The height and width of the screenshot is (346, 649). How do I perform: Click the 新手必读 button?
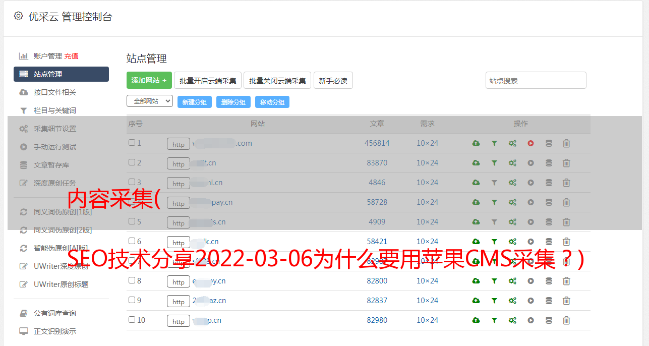[x=333, y=80]
